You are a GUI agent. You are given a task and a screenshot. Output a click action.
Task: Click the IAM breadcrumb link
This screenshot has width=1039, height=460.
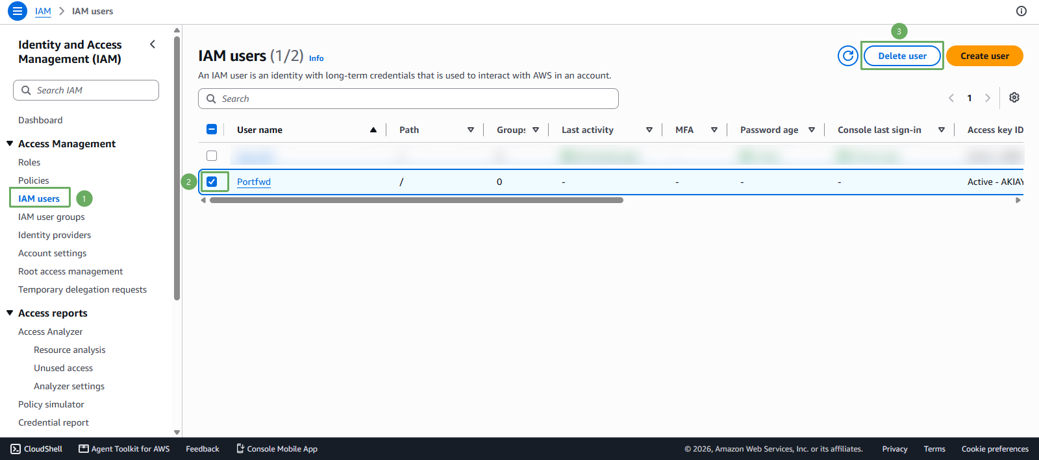pyautogui.click(x=43, y=11)
